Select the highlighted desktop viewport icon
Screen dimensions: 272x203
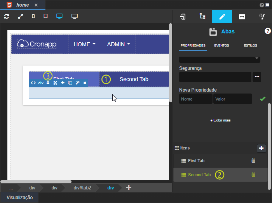click(x=59, y=16)
